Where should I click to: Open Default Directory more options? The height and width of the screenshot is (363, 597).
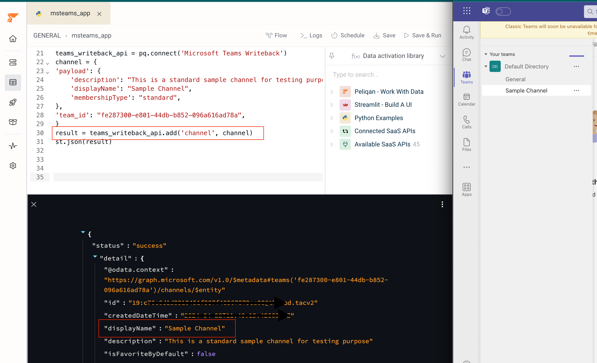(576, 66)
